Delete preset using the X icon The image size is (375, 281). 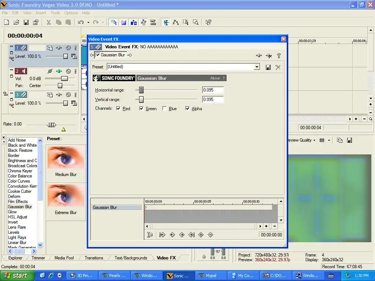tap(278, 67)
